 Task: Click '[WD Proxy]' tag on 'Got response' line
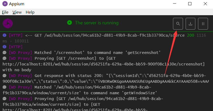coord(20,76)
